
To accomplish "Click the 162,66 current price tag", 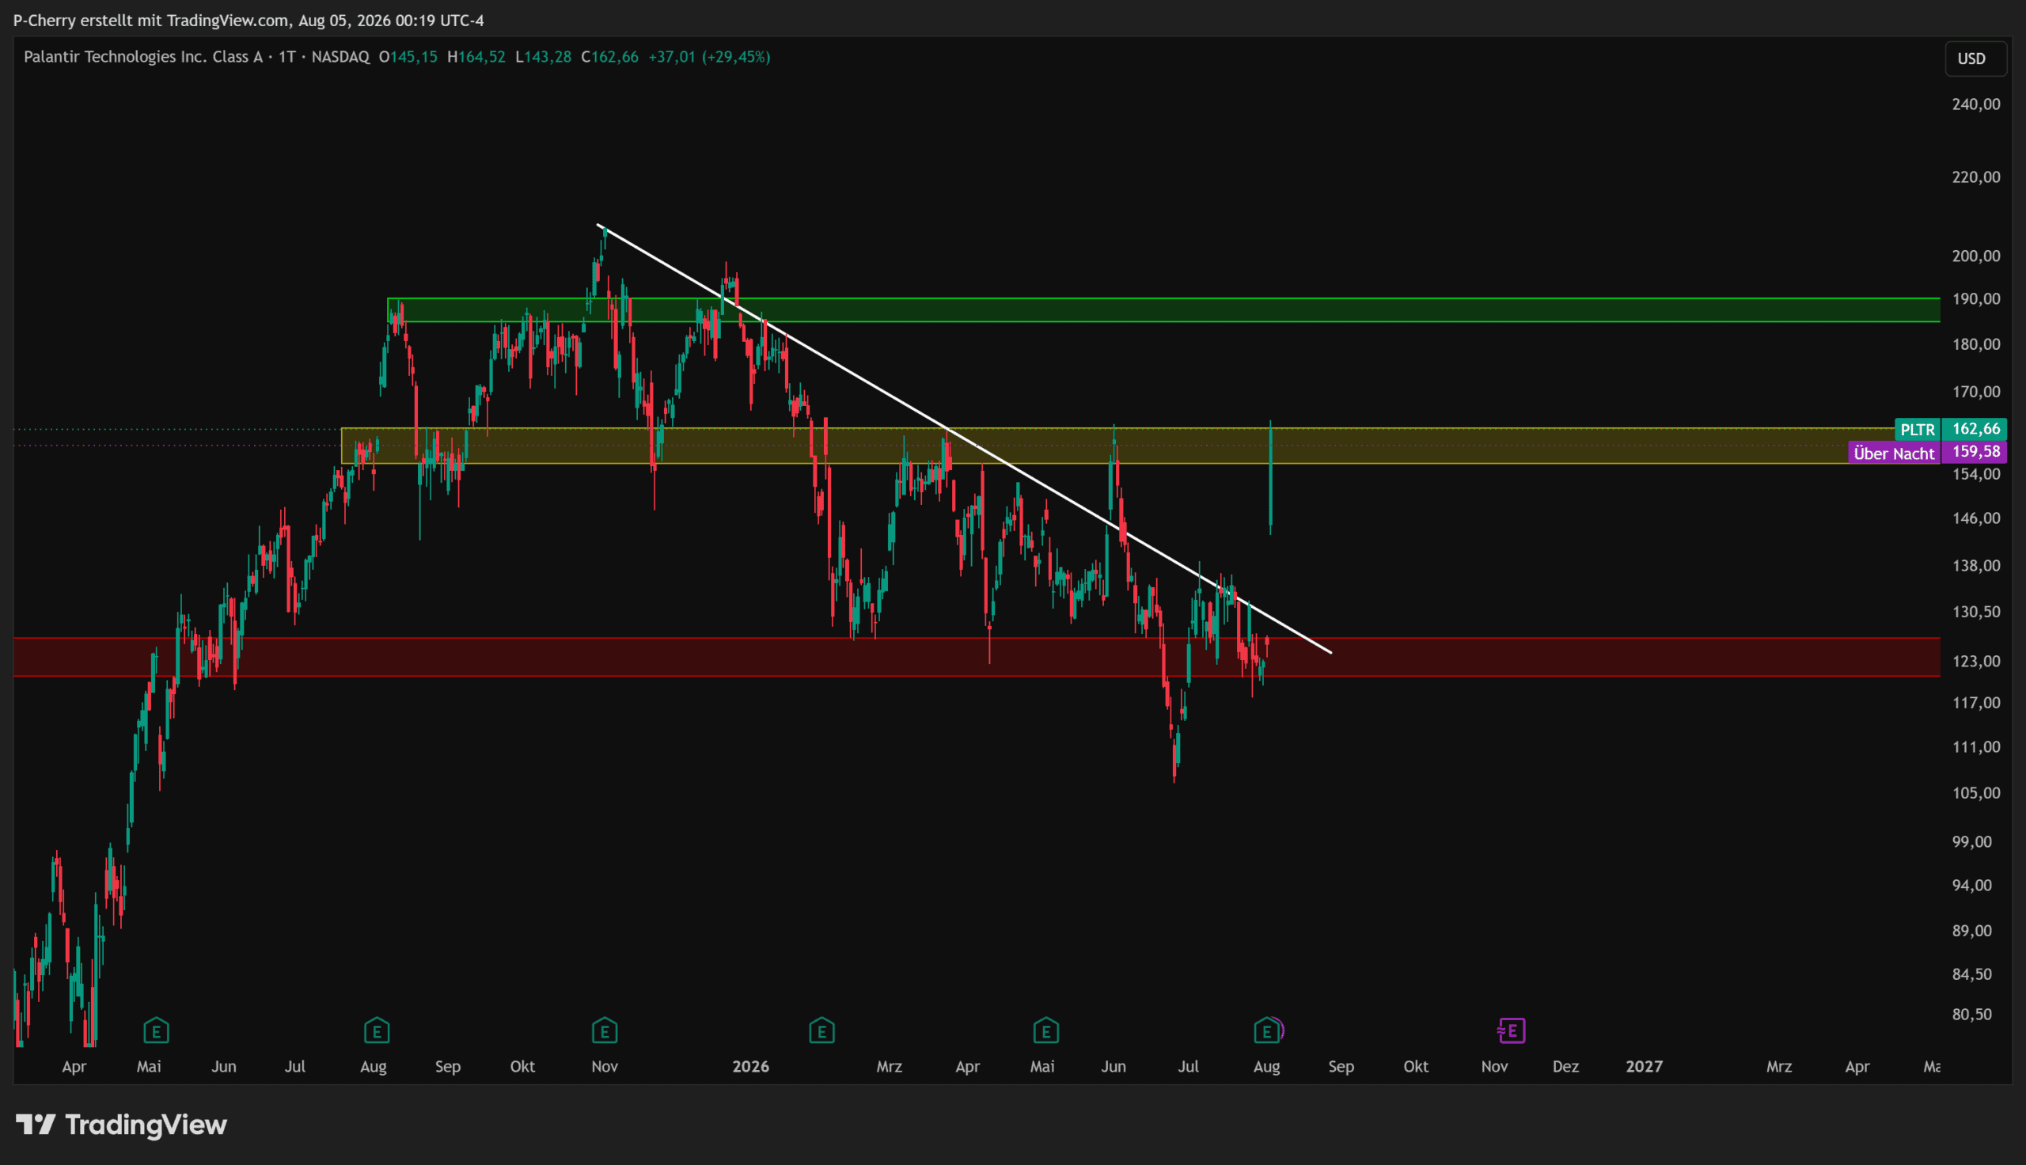I will pyautogui.click(x=1975, y=429).
